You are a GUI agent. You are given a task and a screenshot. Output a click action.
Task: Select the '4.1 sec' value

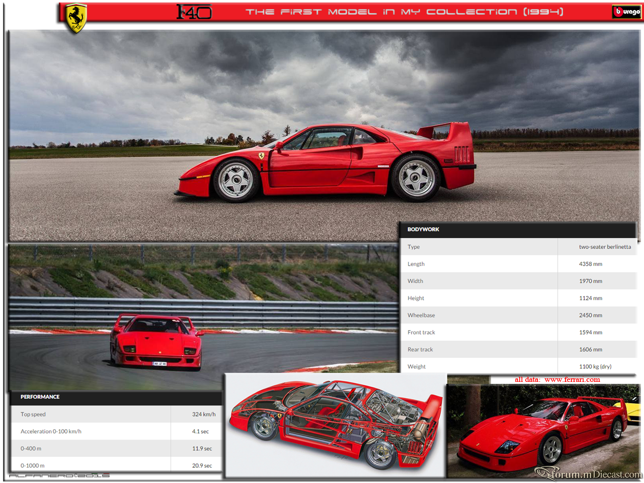(200, 432)
